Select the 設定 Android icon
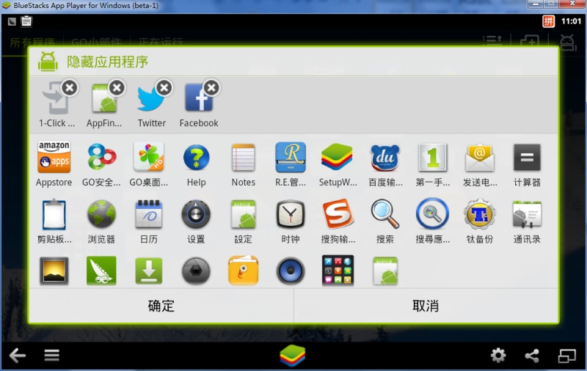Viewport: 587px width, 371px height. click(244, 214)
